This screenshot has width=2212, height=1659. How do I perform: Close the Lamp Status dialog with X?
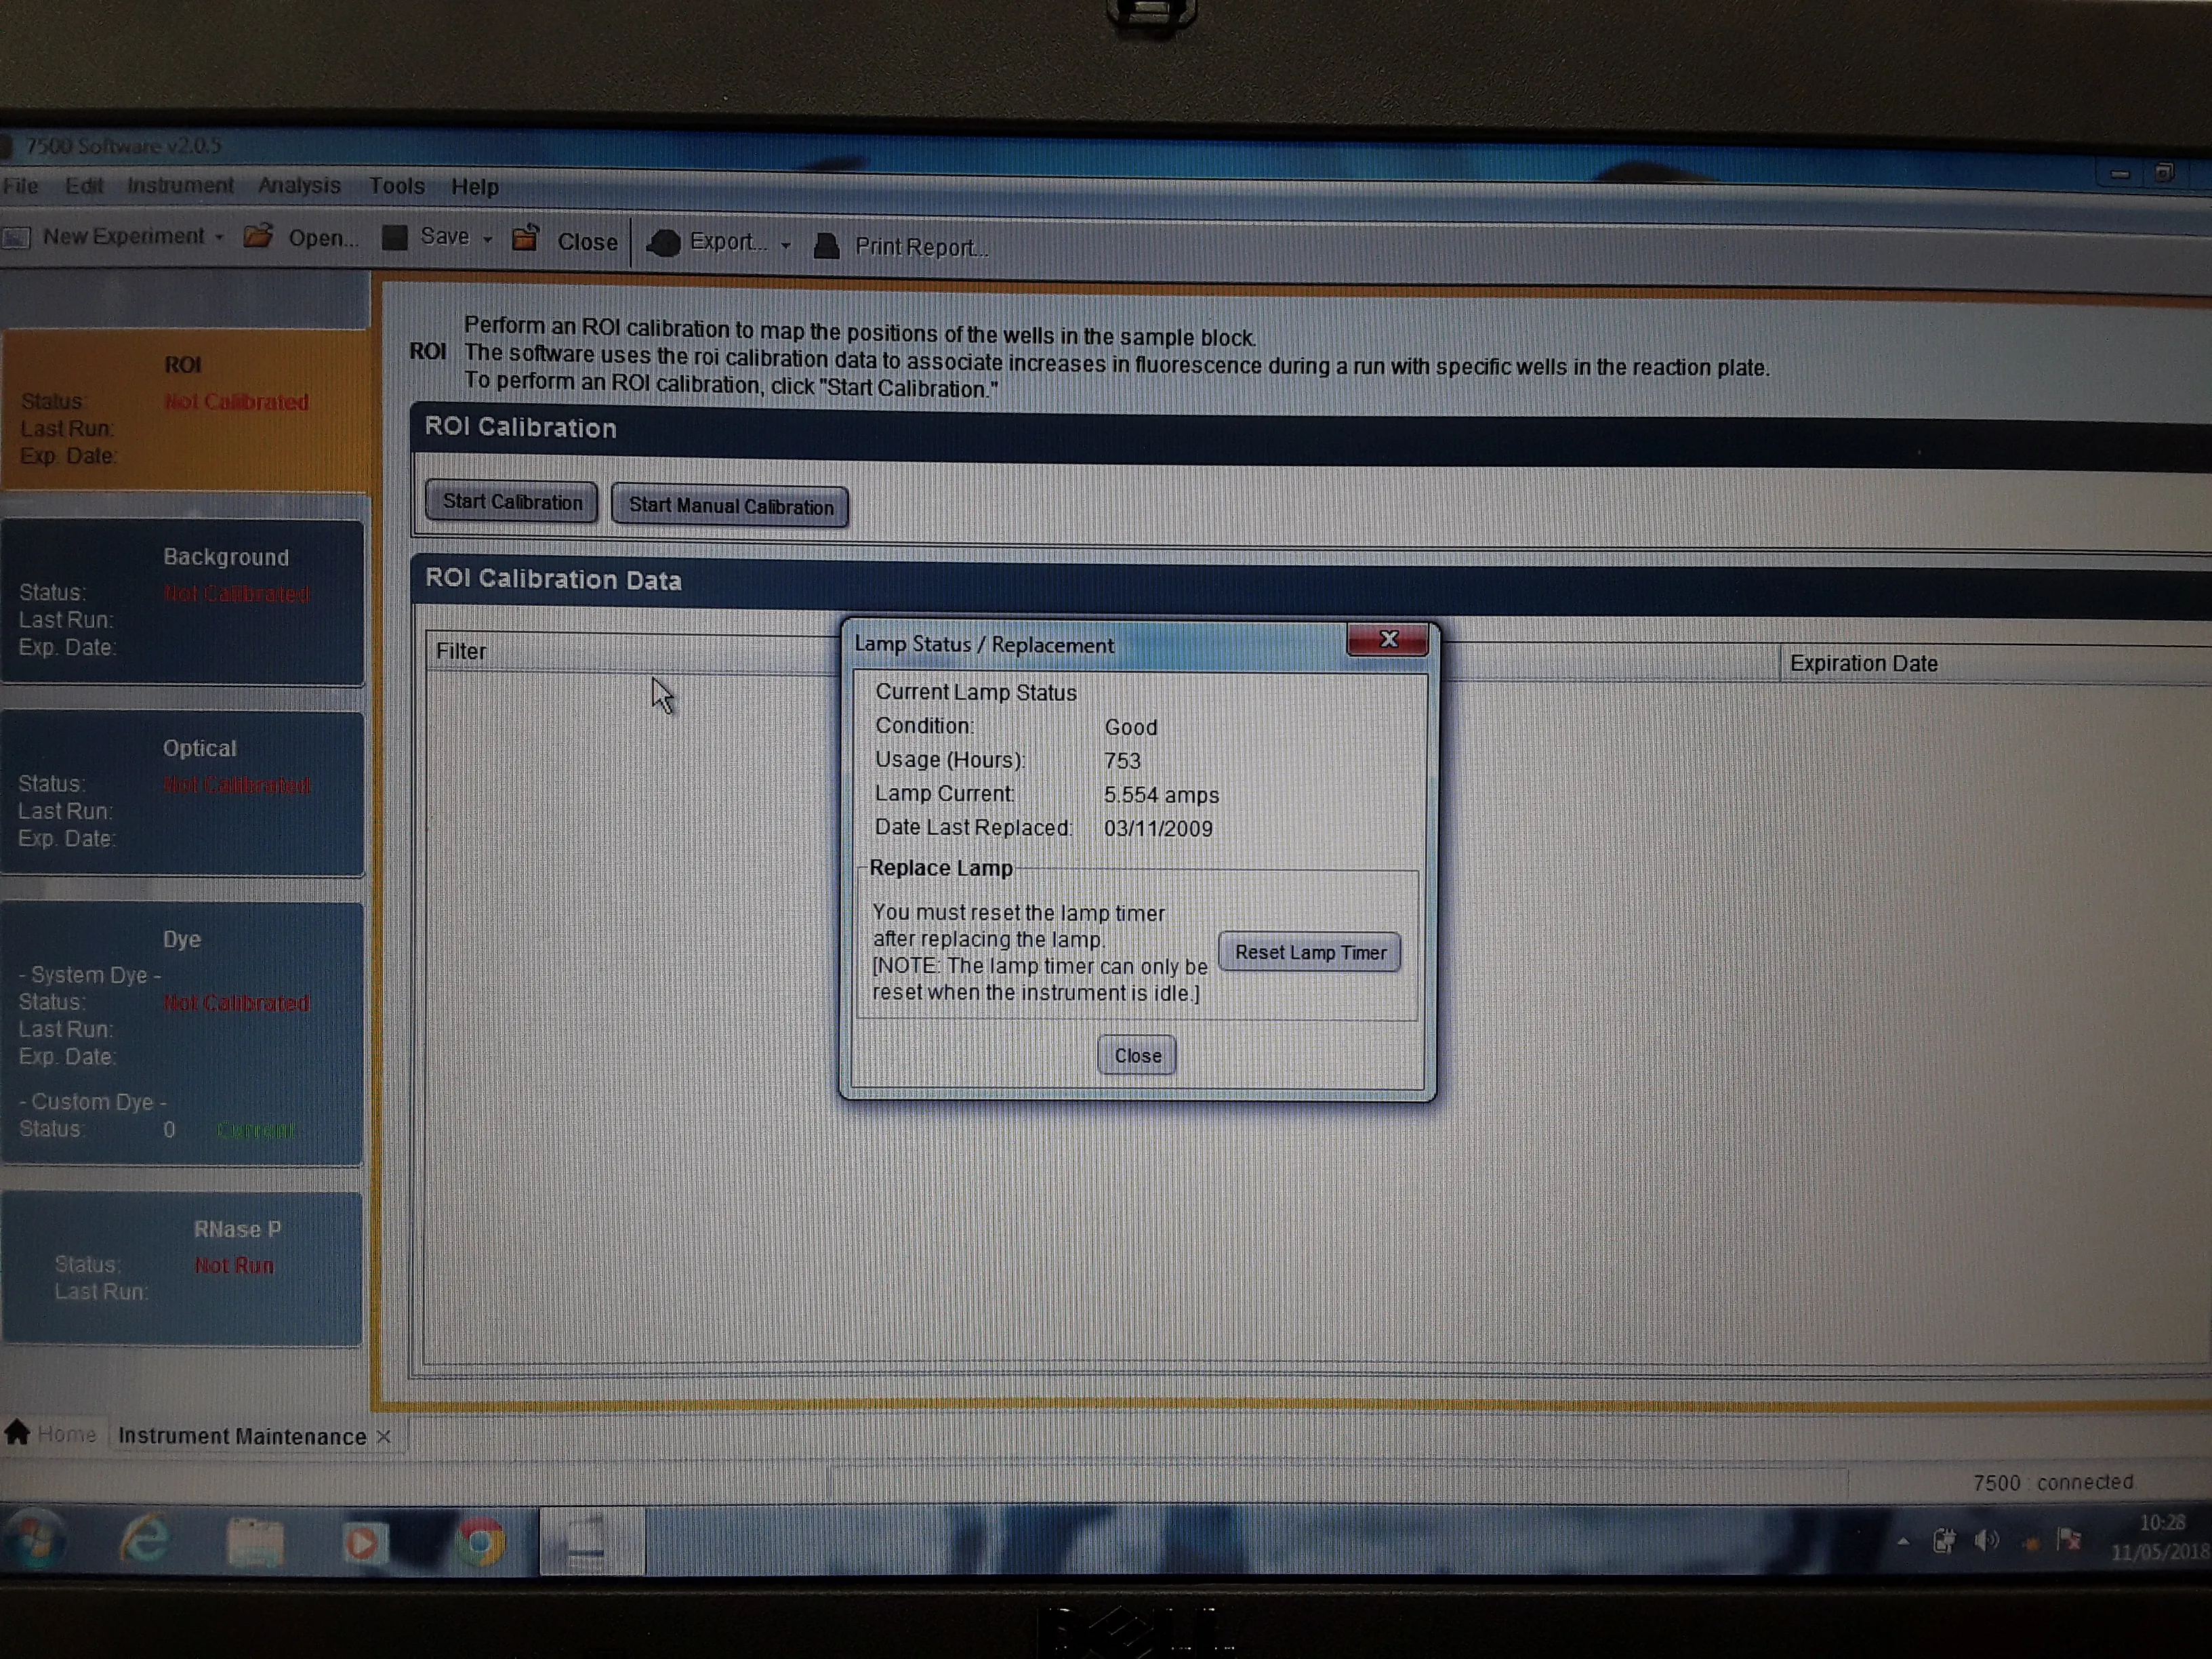coord(1387,639)
